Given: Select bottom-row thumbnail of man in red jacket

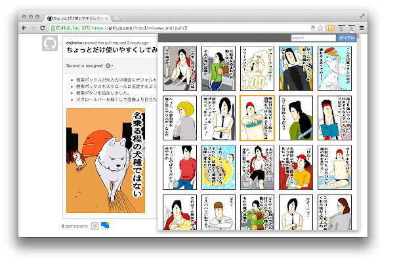Looking at the screenshot, I should [180, 212].
